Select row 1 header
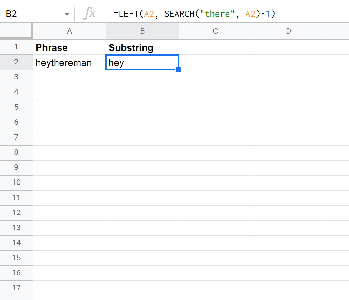Screen dimensions: 349x300 (16, 47)
